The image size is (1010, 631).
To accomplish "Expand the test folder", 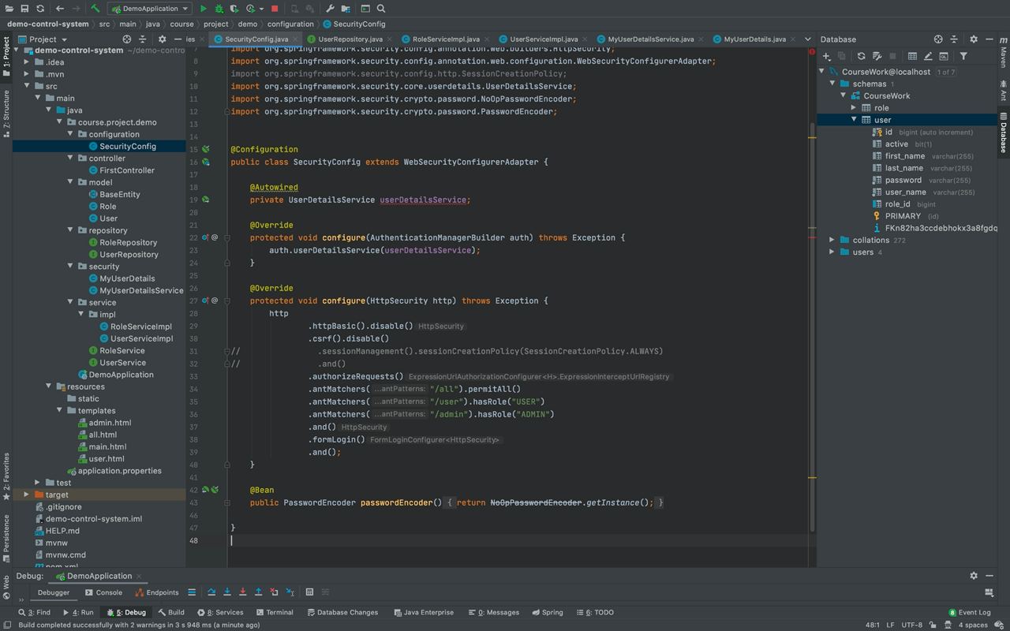I will [x=37, y=482].
